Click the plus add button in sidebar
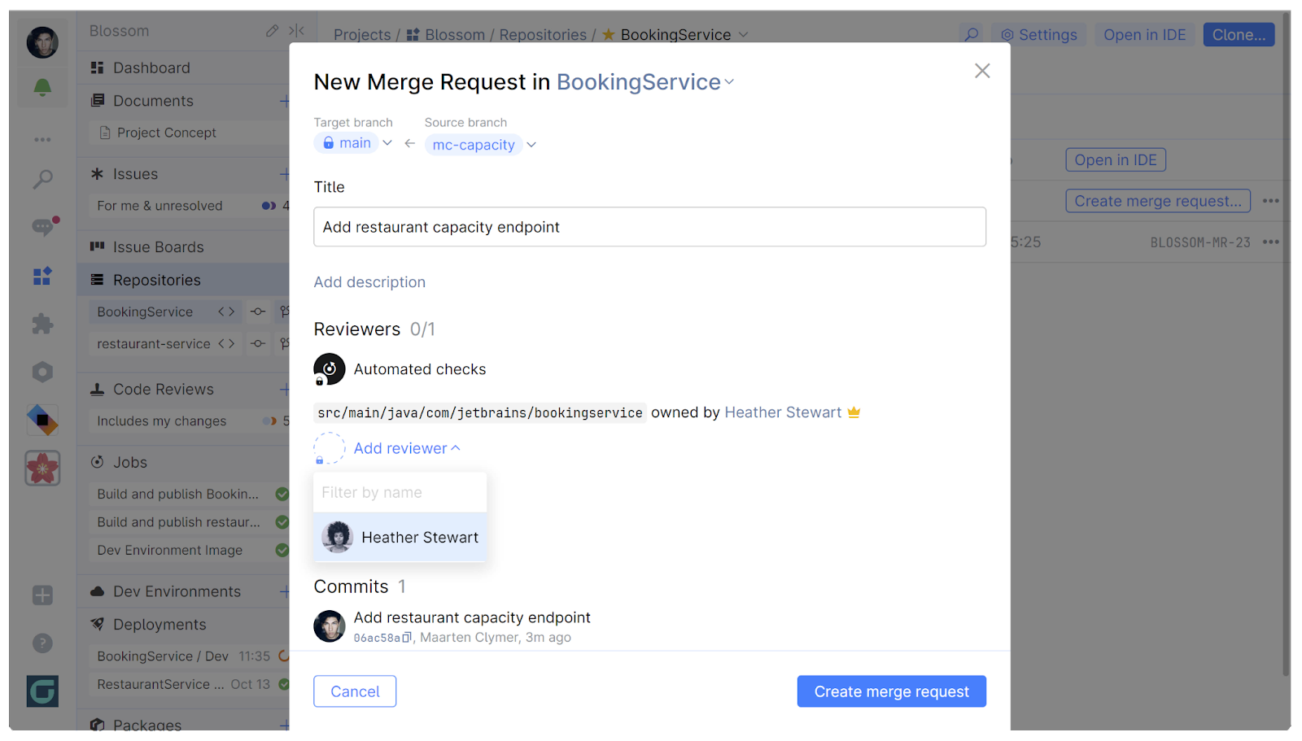This screenshot has width=1302, height=741. (42, 595)
